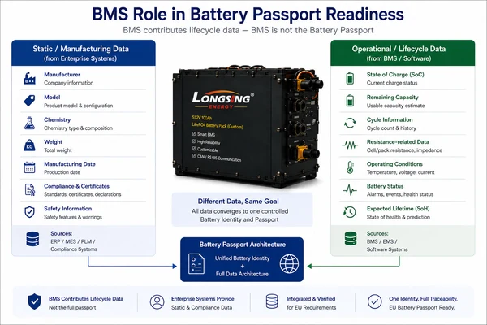The height and width of the screenshot is (325, 487).
Task: Click the shield icon beside Safety Information
Action: pyautogui.click(x=29, y=212)
